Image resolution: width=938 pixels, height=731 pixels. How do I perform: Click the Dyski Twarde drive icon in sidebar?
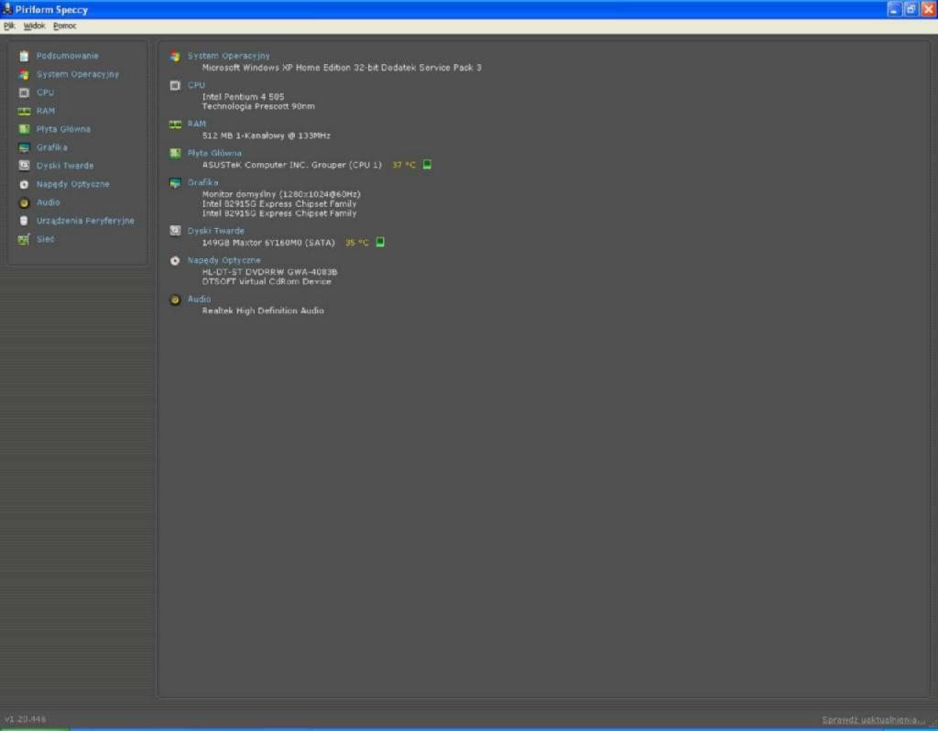click(24, 166)
